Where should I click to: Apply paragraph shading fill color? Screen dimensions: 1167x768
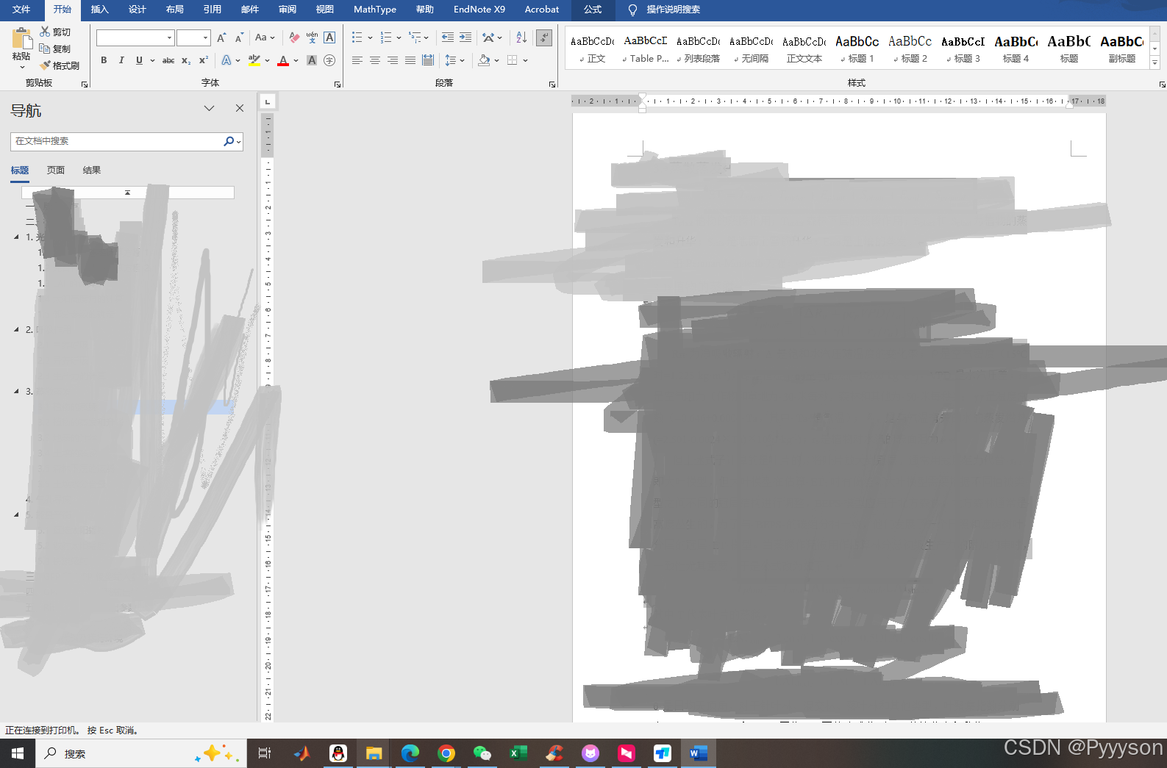click(484, 60)
